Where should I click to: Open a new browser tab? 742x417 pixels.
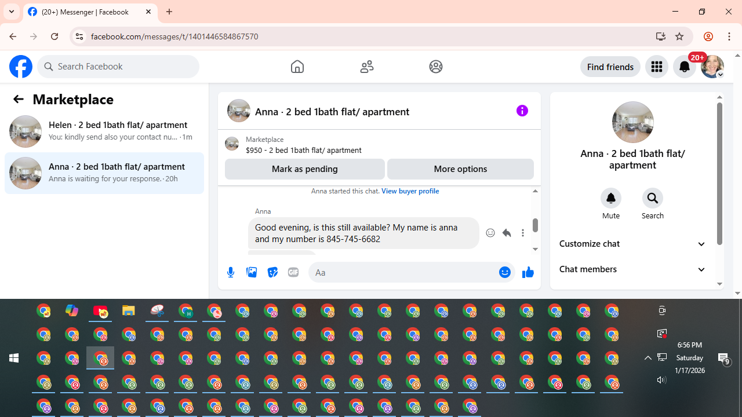(169, 12)
